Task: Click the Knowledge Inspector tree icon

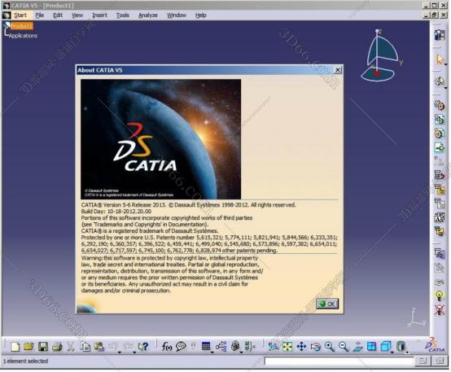Action: (x=221, y=347)
